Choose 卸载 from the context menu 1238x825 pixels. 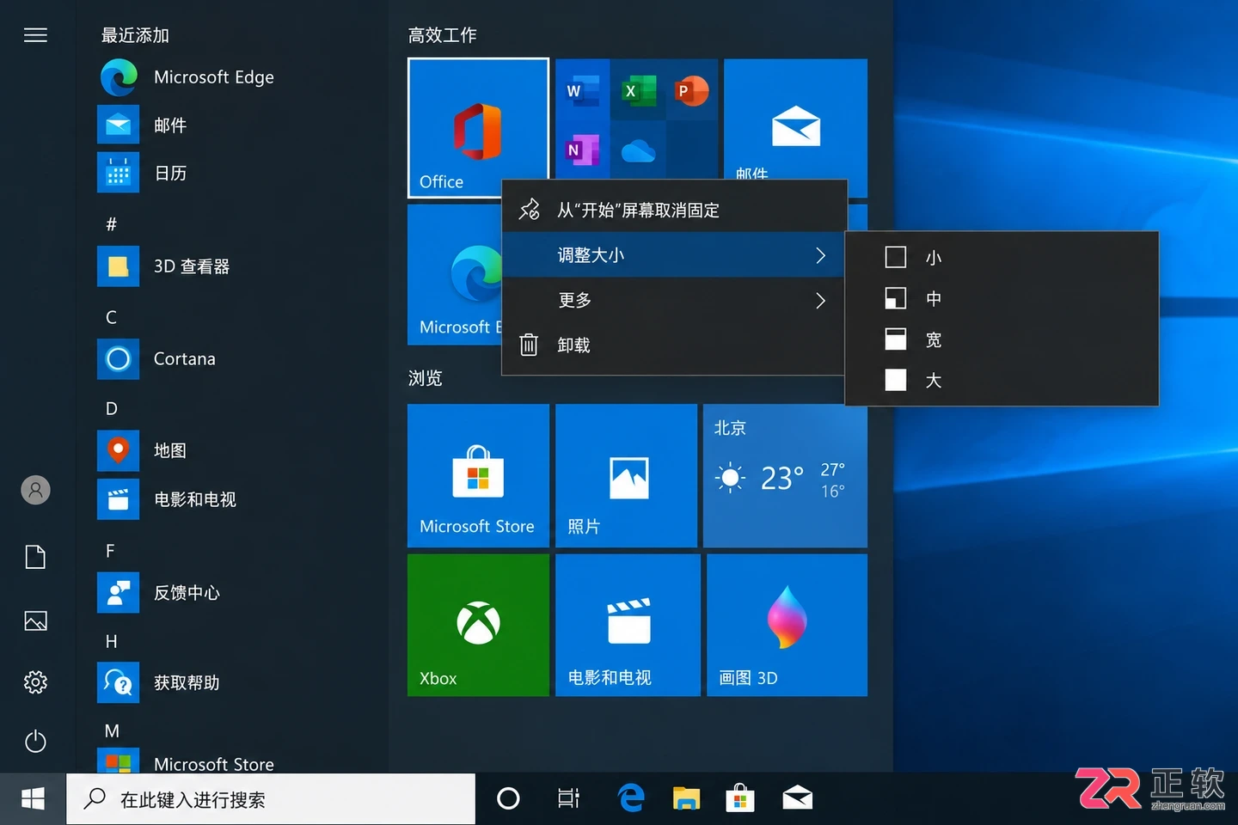(674, 345)
